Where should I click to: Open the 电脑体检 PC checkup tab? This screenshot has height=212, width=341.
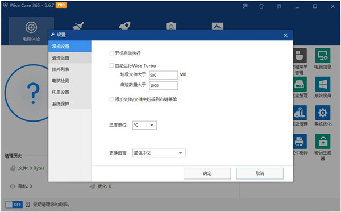click(31, 31)
